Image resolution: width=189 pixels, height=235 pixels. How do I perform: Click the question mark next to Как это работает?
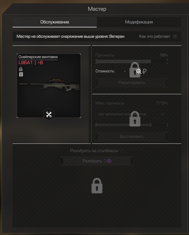click(175, 36)
